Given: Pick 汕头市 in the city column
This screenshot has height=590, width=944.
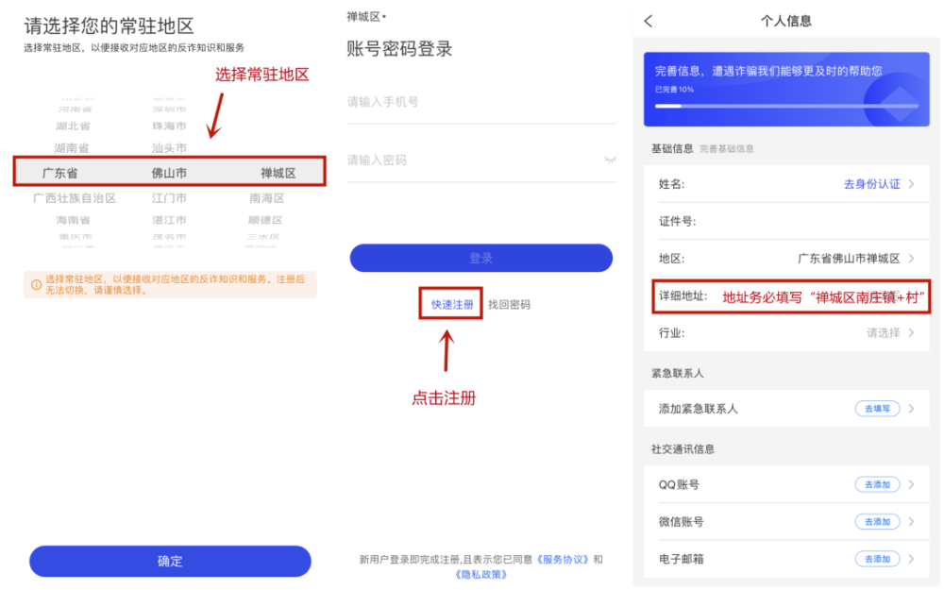Looking at the screenshot, I should [x=169, y=148].
